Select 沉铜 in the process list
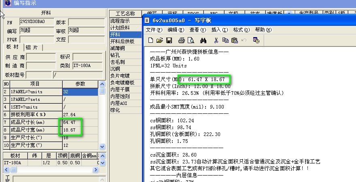The image size is (356, 182). (125, 69)
